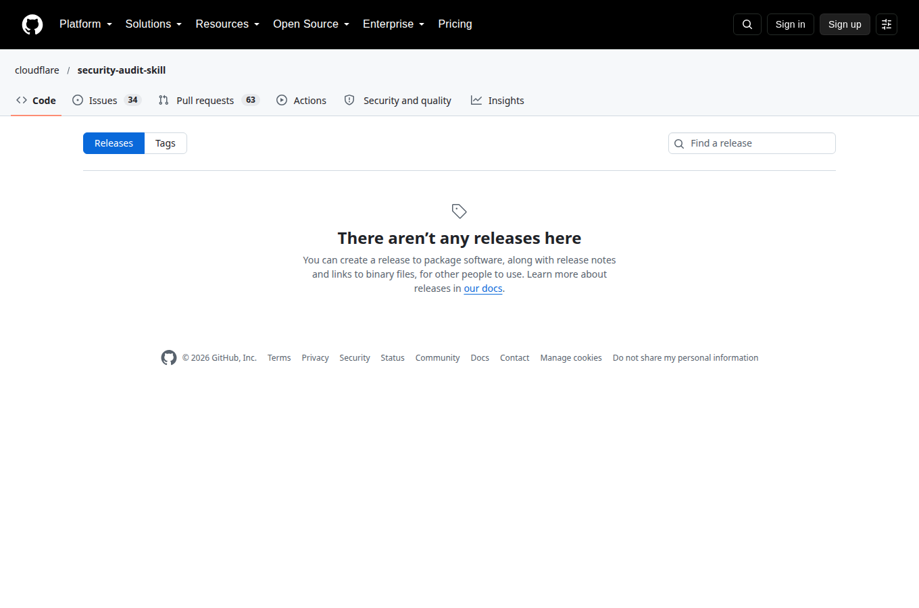Open the Contact footer link
The image size is (919, 608).
(x=514, y=358)
